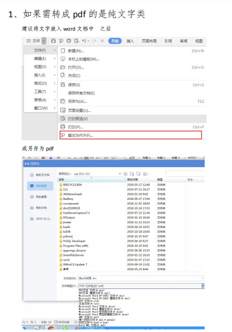Select 我的电脑 in Save As sidebar

[40, 186]
